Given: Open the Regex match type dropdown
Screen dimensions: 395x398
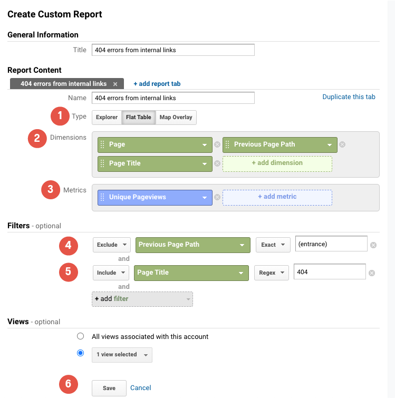Looking at the screenshot, I should tap(273, 273).
